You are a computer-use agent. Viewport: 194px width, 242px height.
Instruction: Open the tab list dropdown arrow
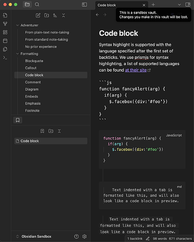[179, 5]
